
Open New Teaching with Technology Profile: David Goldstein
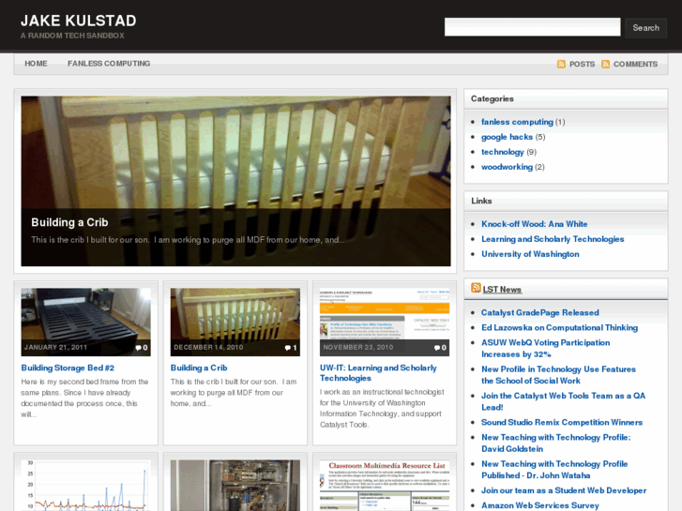click(556, 443)
